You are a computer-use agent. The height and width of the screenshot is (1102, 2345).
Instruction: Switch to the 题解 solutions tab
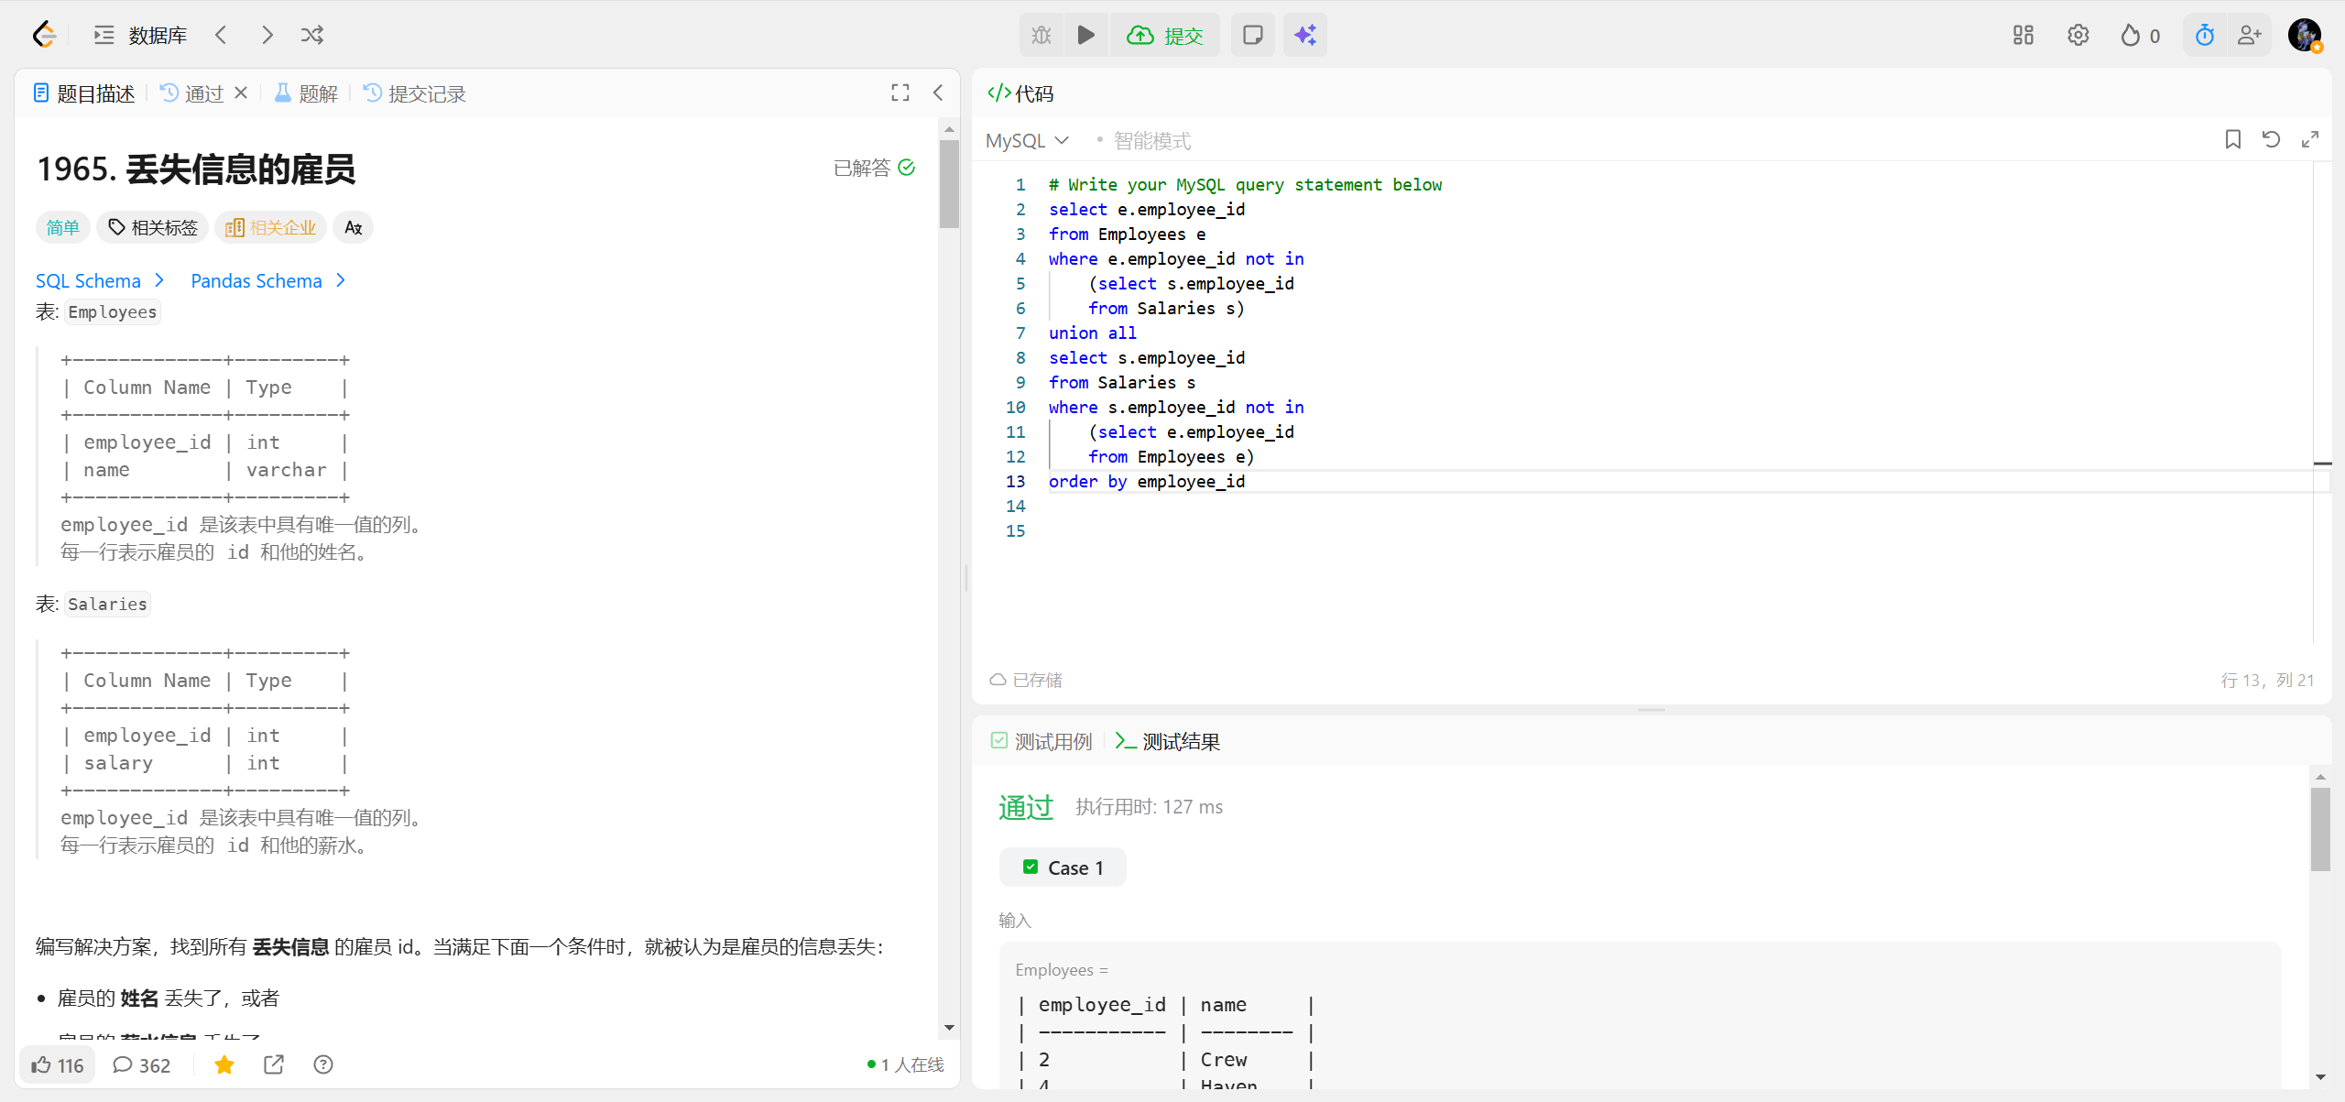click(307, 93)
